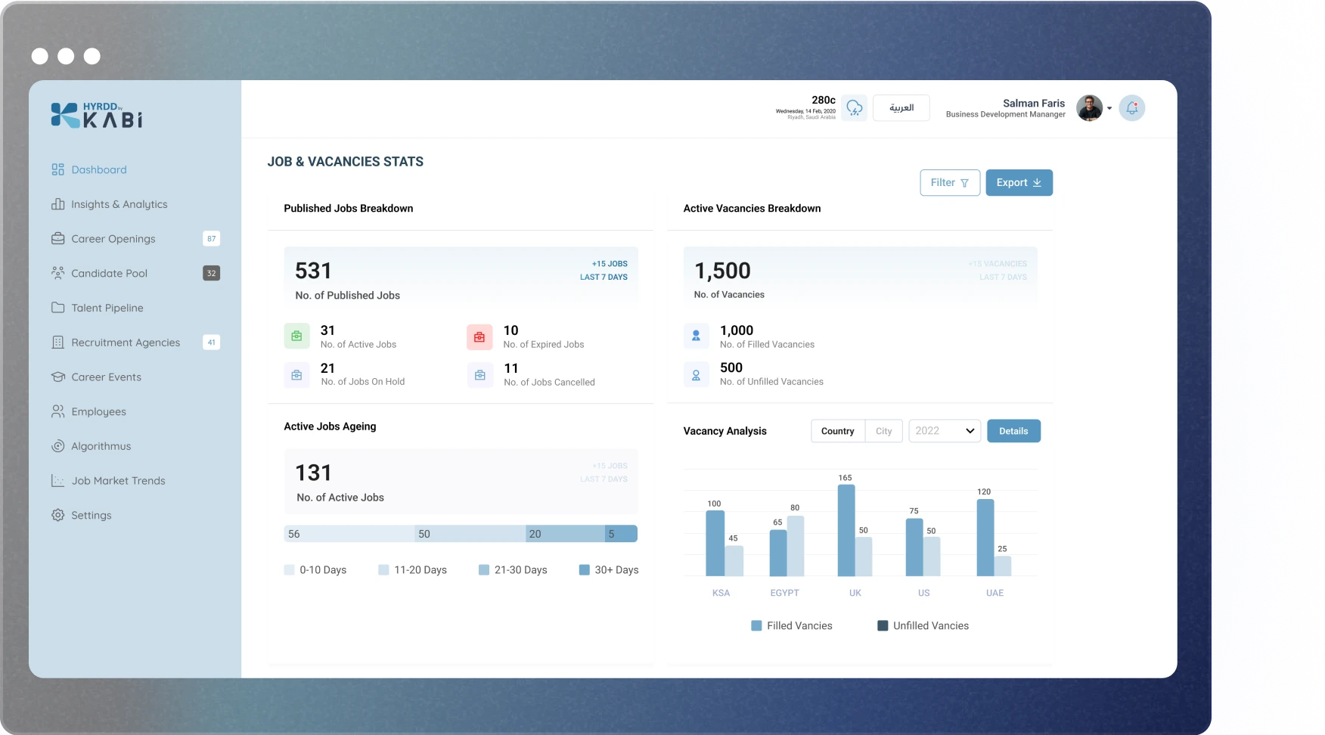1325x735 pixels.
Task: Click the weather cloud icon
Action: coord(854,108)
